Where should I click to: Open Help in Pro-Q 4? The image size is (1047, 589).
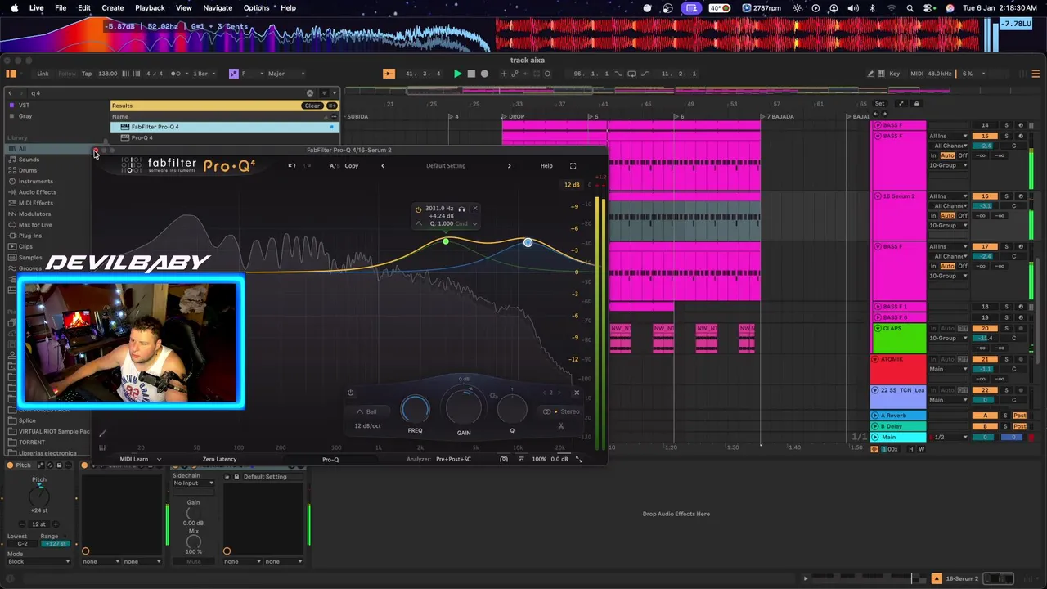pos(546,166)
